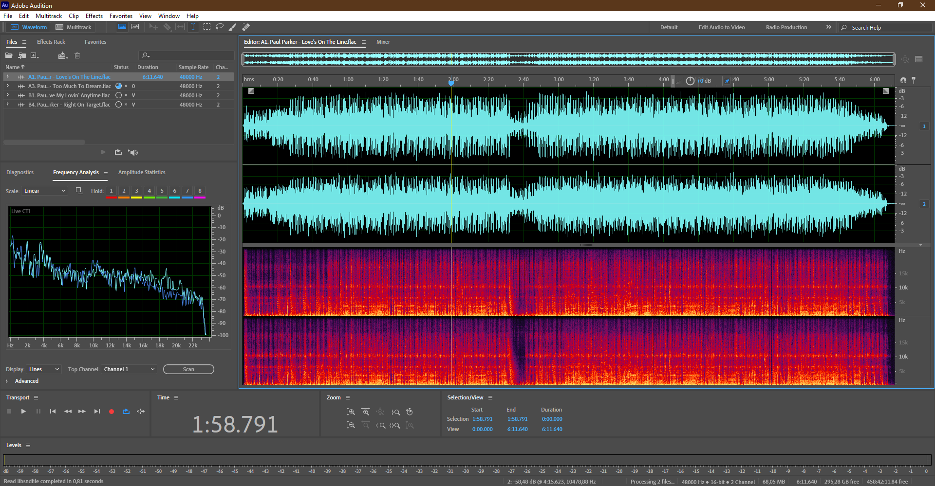The height and width of the screenshot is (486, 935).
Task: Toggle Hold button 8 in Frequency Analysis
Action: click(200, 191)
